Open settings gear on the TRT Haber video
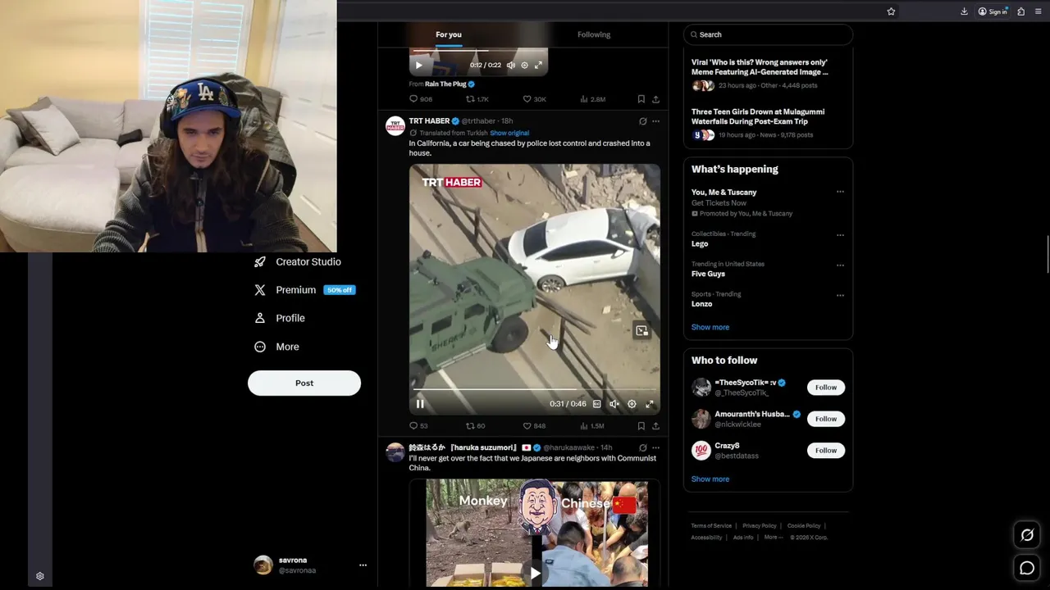 (x=632, y=404)
